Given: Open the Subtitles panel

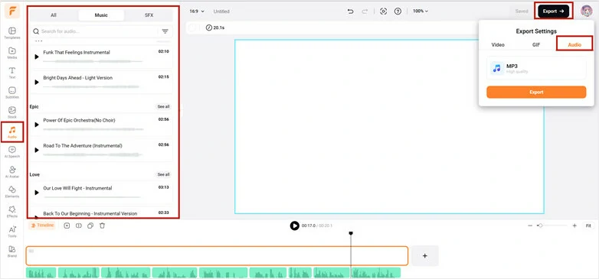Looking at the screenshot, I should (12, 92).
